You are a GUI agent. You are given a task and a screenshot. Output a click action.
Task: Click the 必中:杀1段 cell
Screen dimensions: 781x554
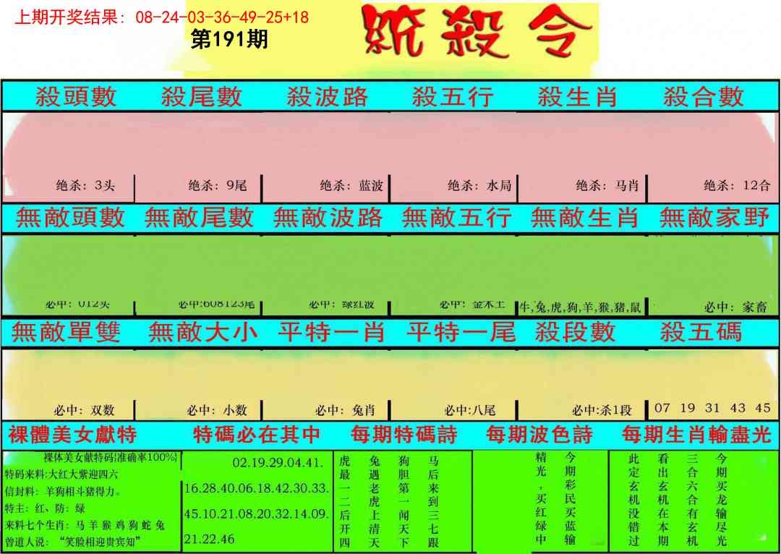[602, 411]
